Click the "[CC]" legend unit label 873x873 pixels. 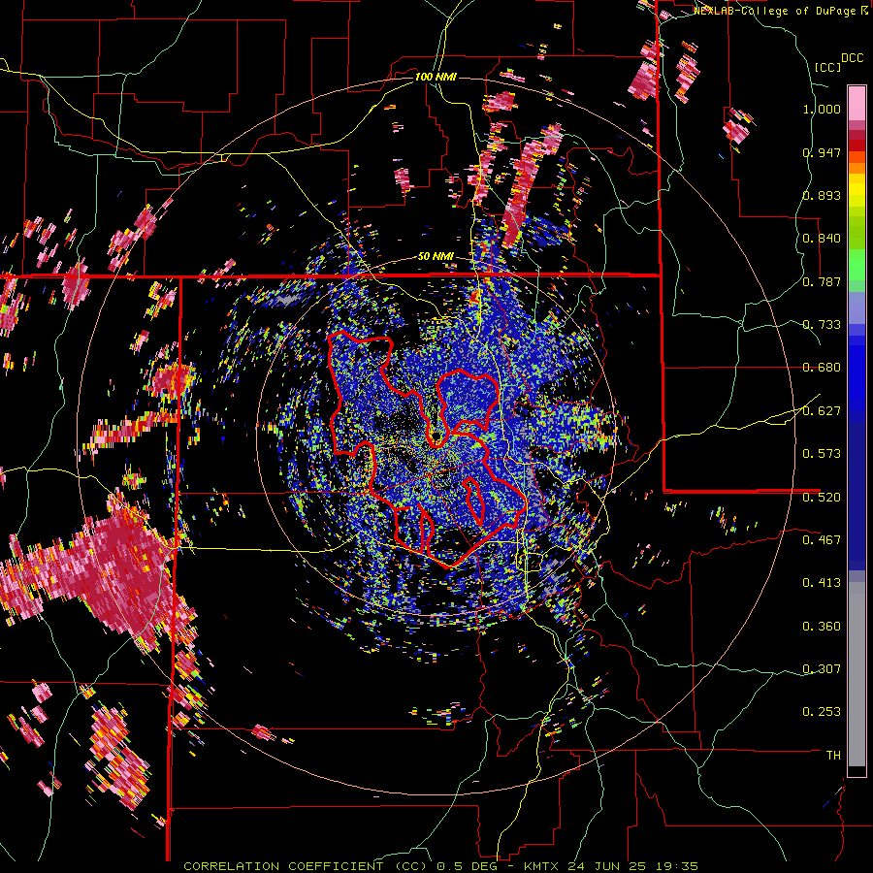(x=828, y=67)
